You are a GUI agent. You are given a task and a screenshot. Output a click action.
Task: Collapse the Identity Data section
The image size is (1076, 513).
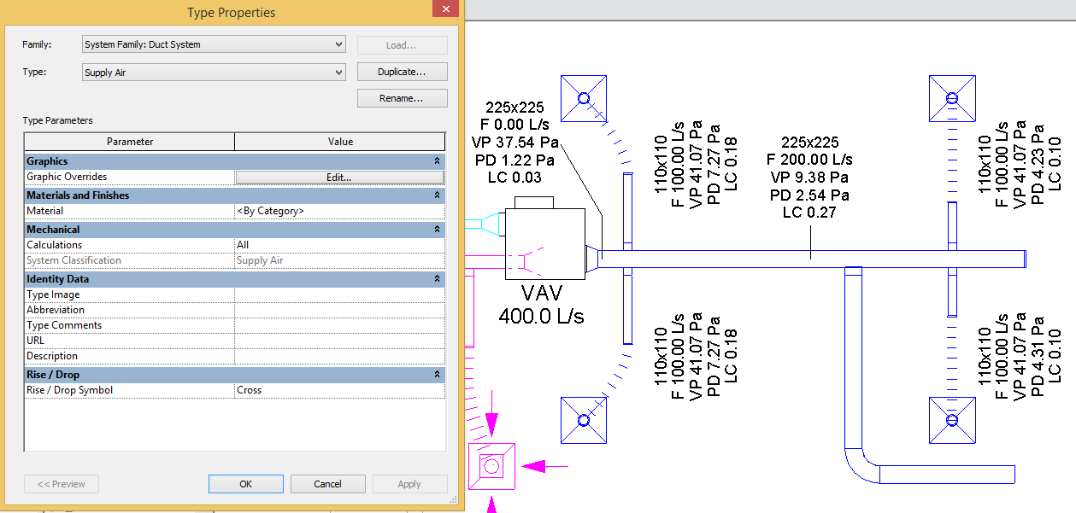437,278
